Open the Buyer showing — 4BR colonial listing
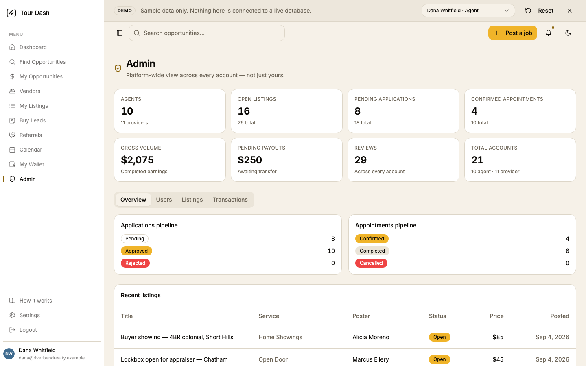The image size is (586, 366). [x=177, y=337]
